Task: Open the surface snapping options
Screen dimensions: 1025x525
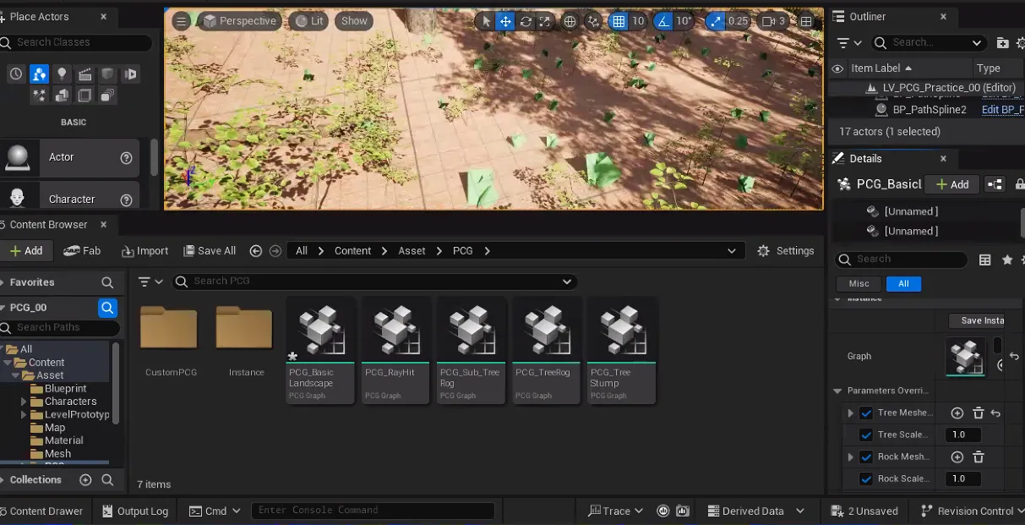Action: coord(593,22)
